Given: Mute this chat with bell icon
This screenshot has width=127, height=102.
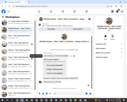Looking at the screenshot, I should 105,36.
